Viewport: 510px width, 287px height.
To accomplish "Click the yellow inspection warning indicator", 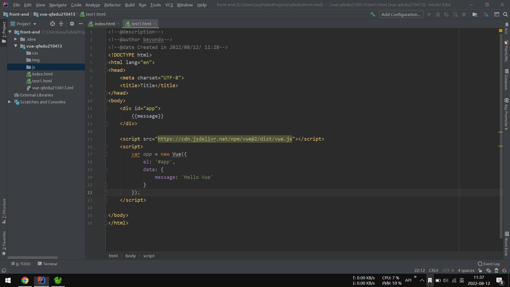I will (x=501, y=31).
